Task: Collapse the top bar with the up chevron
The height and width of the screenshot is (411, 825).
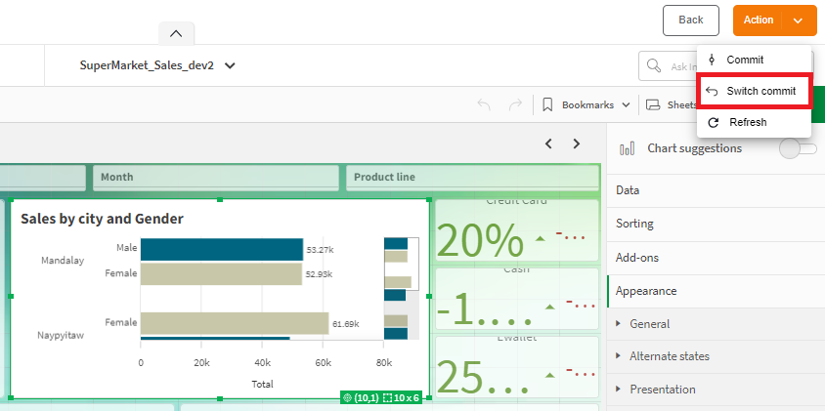Action: click(176, 33)
